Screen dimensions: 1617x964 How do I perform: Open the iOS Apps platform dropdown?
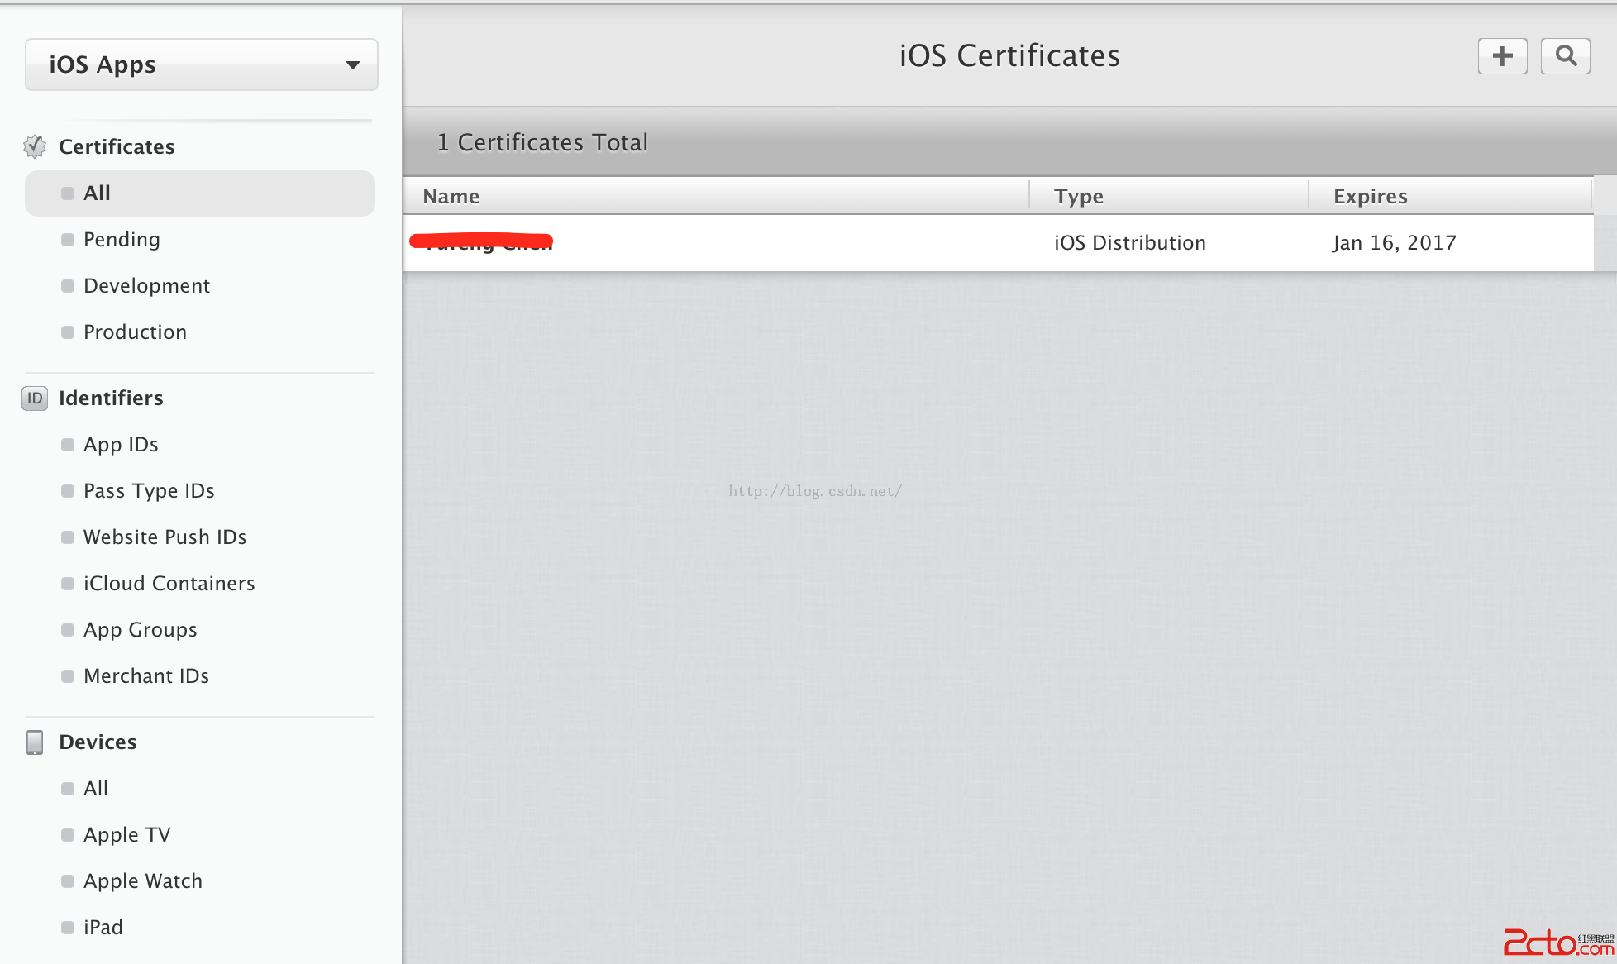[x=202, y=64]
